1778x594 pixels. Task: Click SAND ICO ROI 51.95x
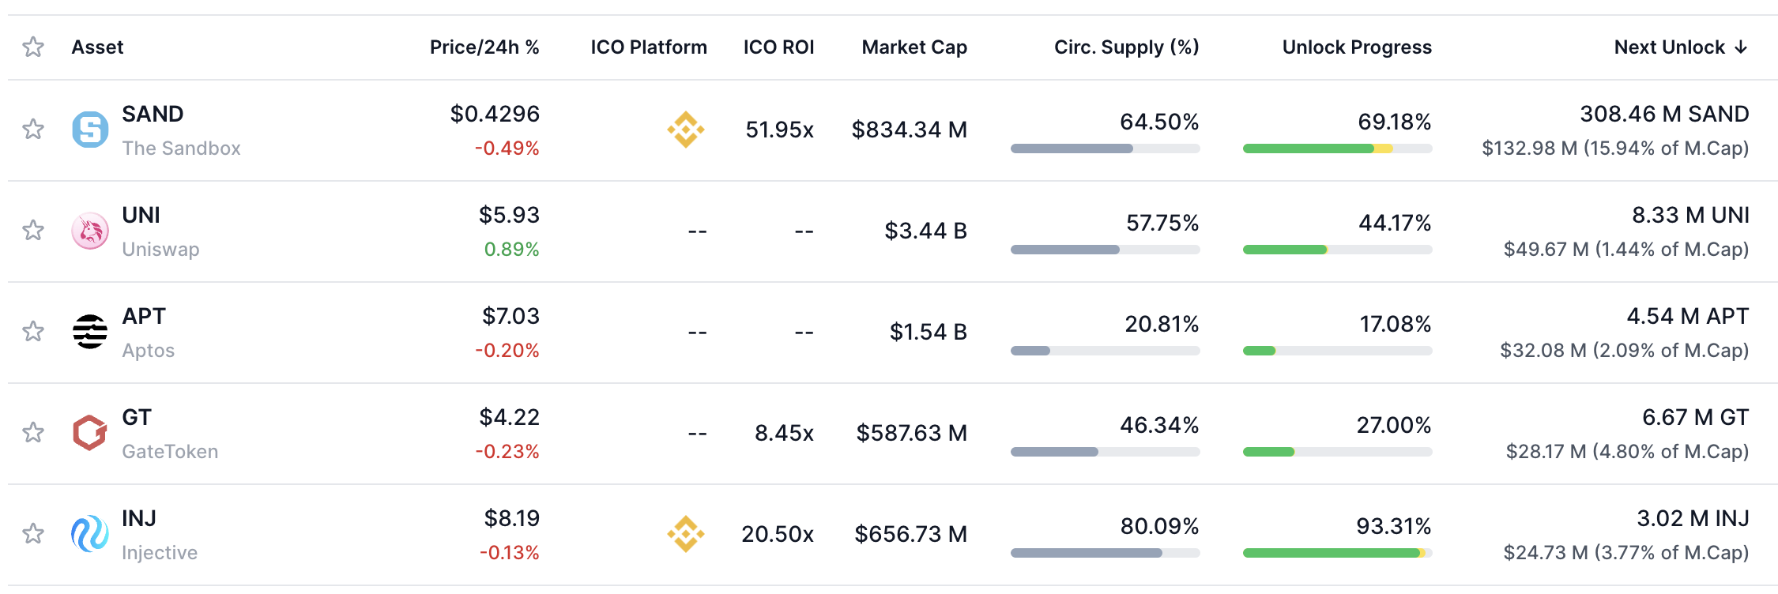point(779,130)
